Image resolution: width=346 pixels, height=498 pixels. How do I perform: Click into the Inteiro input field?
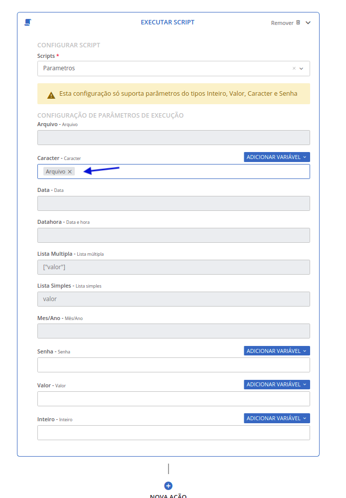pos(173,433)
